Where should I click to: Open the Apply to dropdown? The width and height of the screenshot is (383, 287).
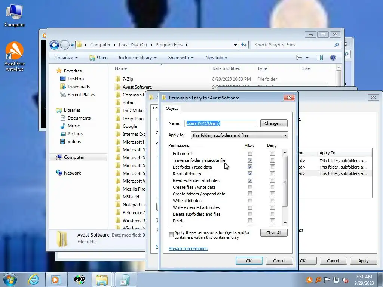point(239,135)
